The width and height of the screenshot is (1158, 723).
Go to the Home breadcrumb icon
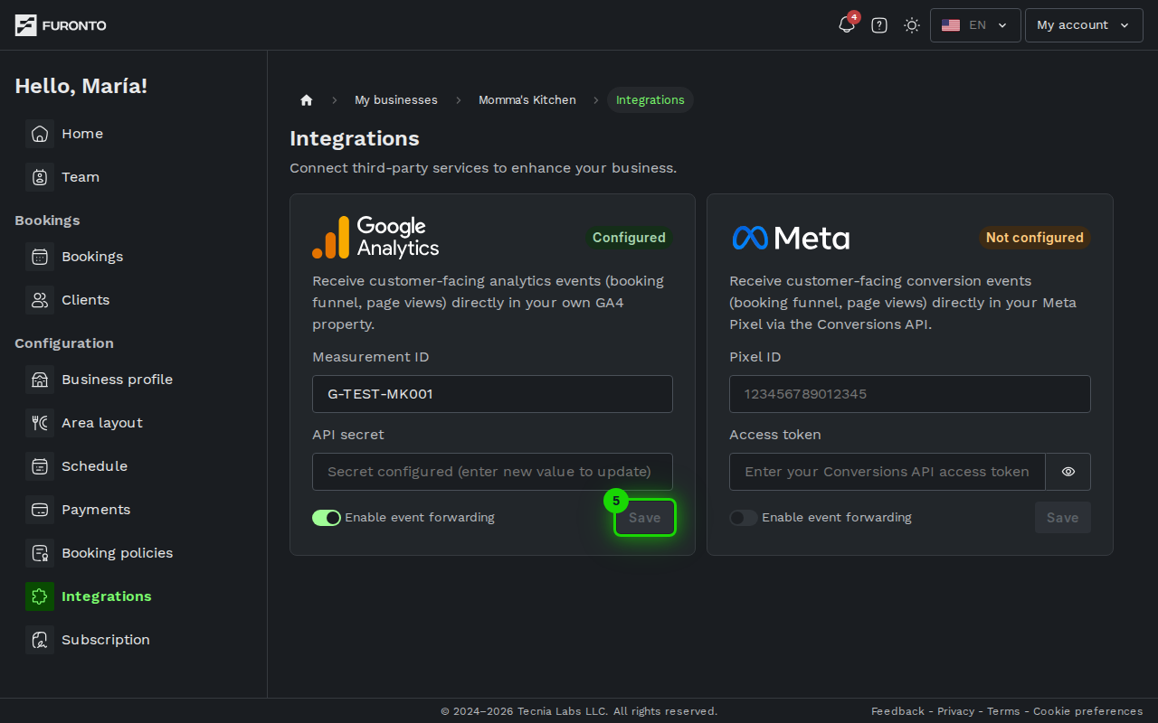307,100
